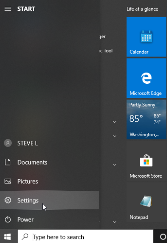The image size is (167, 243).
Task: Click the Windows Start button
Action: [x=7, y=236]
